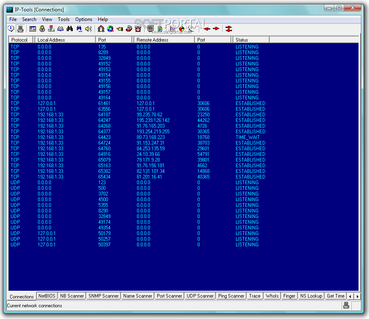Image resolution: width=369 pixels, height=319 pixels.
Task: Open the Options menu
Action: (84, 19)
